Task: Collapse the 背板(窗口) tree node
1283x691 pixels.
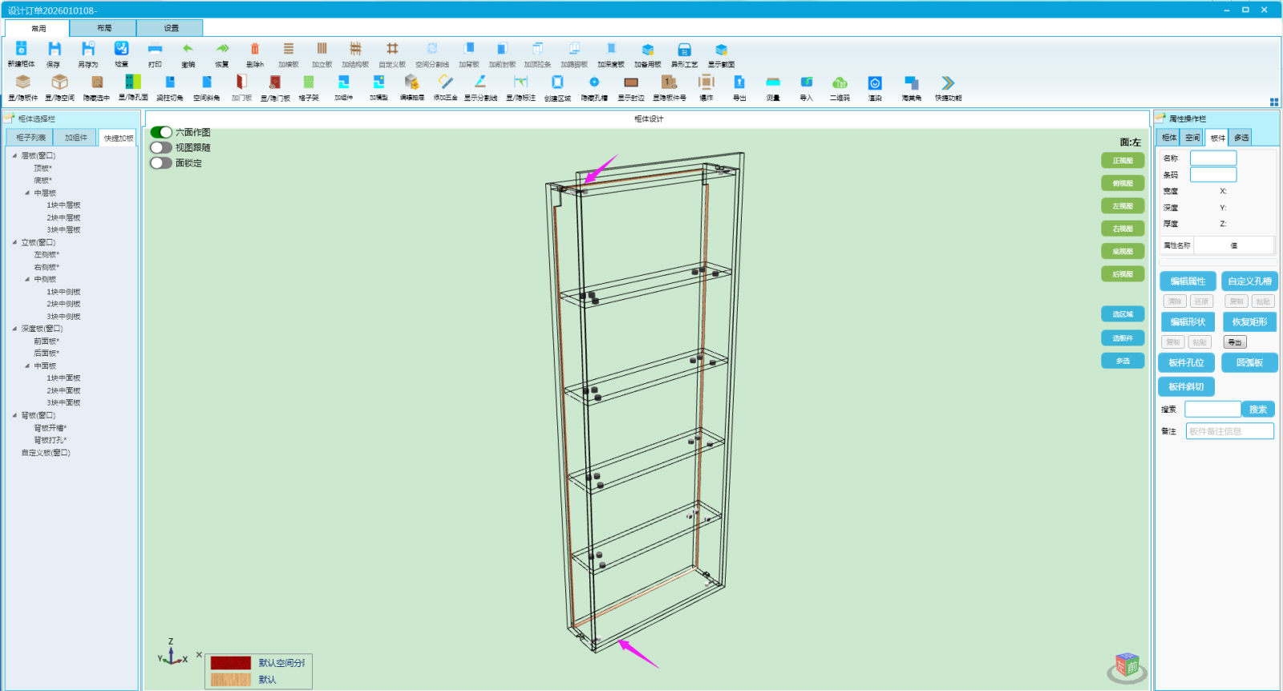Action: [x=14, y=415]
